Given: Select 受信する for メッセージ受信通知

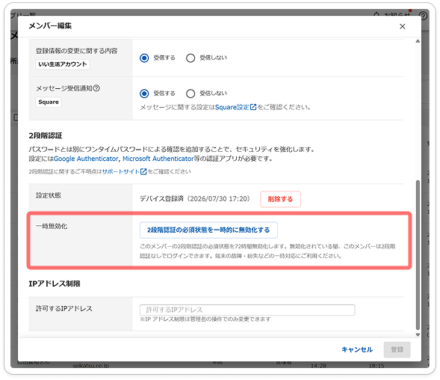Looking at the screenshot, I should 144,94.
